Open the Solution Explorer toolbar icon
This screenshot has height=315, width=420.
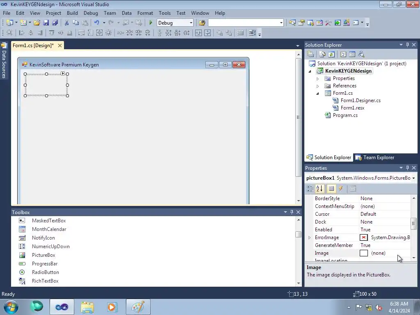[x=292, y=23]
